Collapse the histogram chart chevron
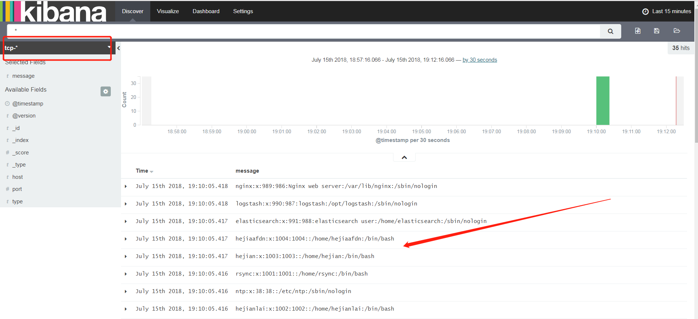The image size is (698, 319). pos(404,157)
